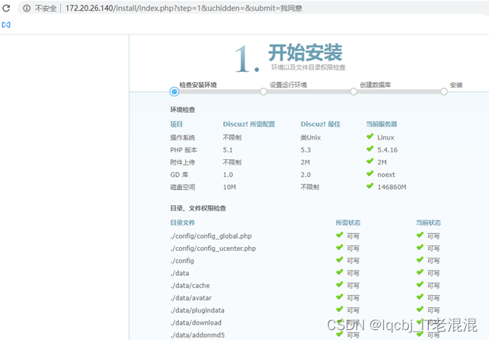Click the ./data/addonmd5 directory path

(197, 335)
